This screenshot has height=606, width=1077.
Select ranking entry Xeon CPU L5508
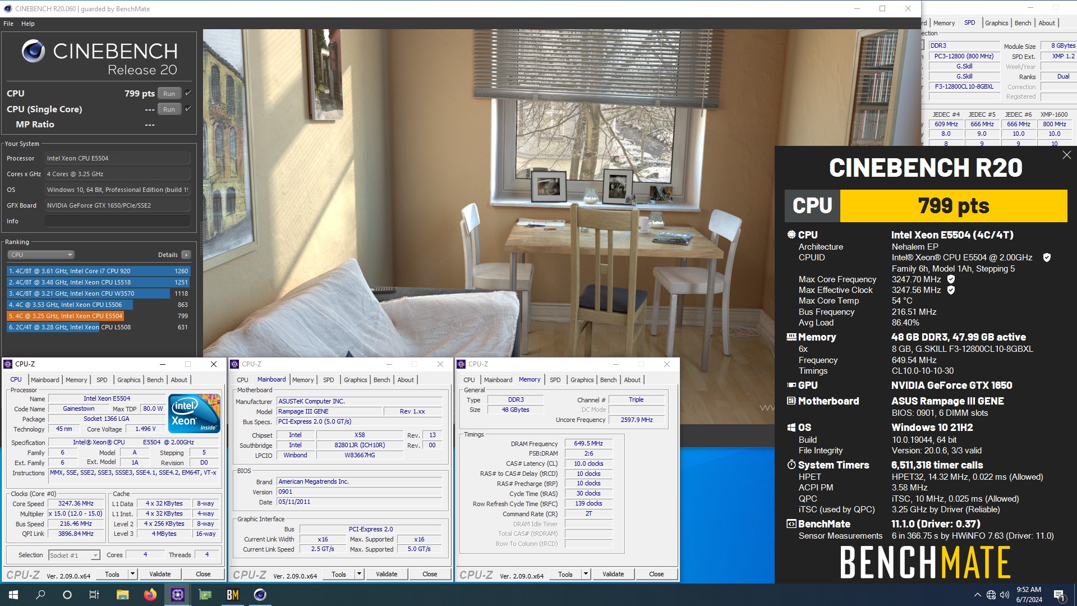99,327
